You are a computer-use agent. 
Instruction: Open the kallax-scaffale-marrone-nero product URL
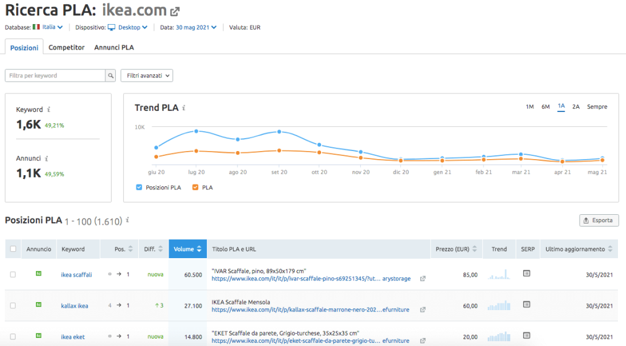(x=310, y=309)
